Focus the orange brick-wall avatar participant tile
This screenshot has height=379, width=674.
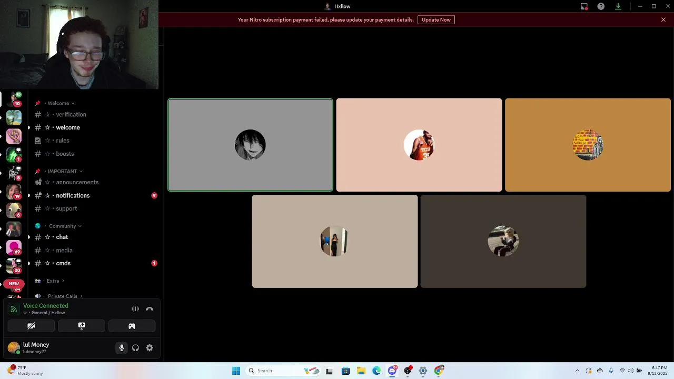(588, 145)
